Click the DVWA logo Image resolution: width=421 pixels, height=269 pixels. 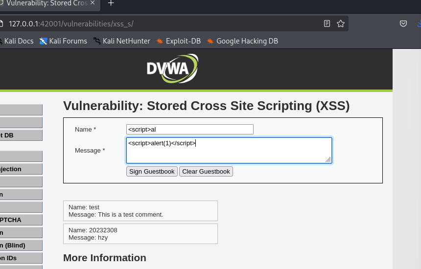(x=172, y=68)
